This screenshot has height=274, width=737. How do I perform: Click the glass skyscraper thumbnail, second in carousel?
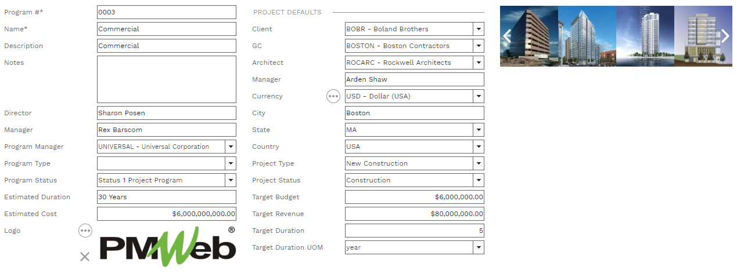587,36
